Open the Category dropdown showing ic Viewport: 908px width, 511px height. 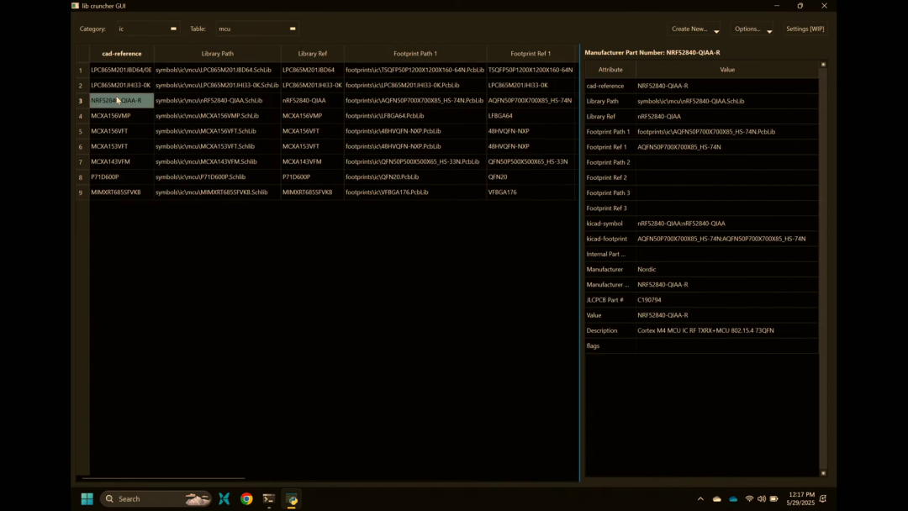pyautogui.click(x=147, y=29)
